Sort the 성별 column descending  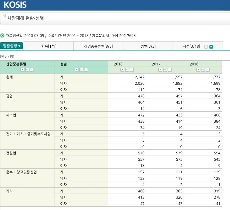pos(81,70)
